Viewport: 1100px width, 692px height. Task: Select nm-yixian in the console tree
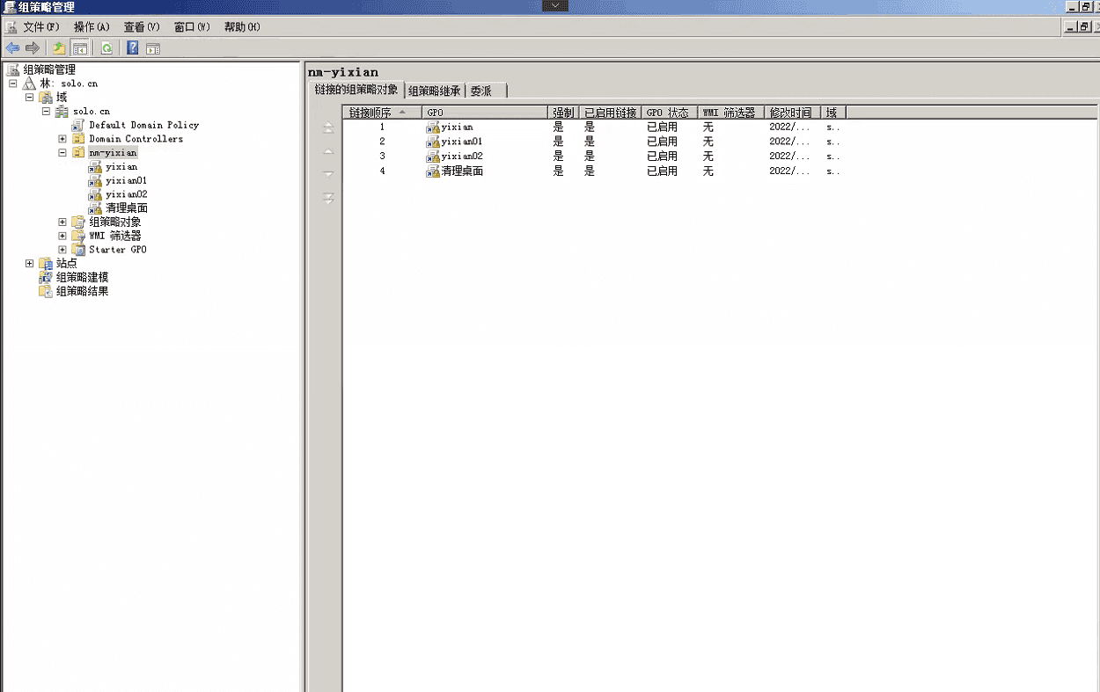click(x=113, y=153)
